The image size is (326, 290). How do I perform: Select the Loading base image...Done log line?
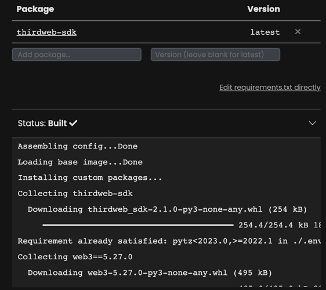pyautogui.click(x=80, y=162)
